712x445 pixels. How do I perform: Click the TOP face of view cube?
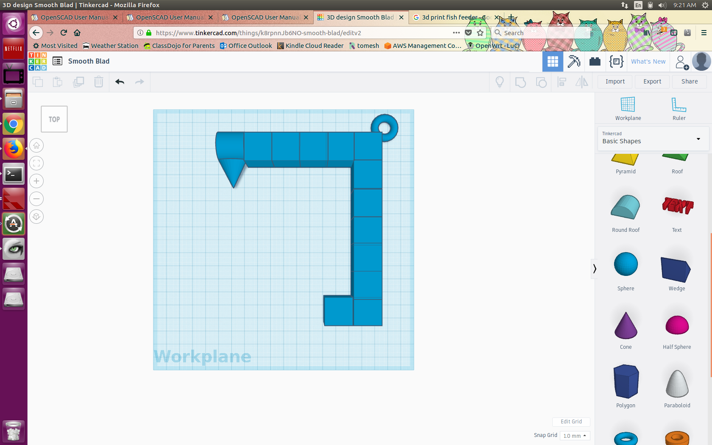(x=54, y=120)
